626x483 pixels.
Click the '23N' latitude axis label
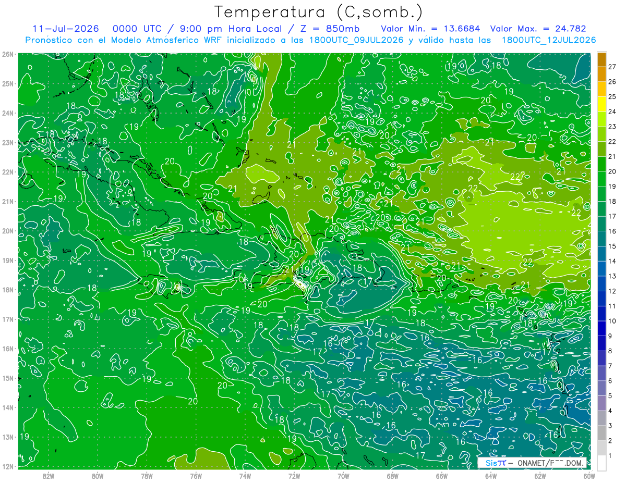[7, 142]
